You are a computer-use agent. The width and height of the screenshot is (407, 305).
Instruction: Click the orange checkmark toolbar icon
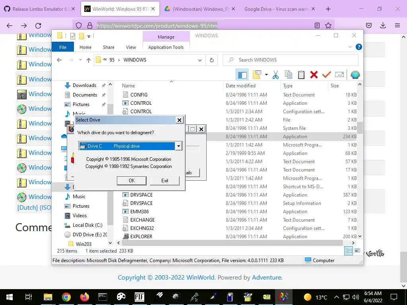pyautogui.click(x=327, y=75)
